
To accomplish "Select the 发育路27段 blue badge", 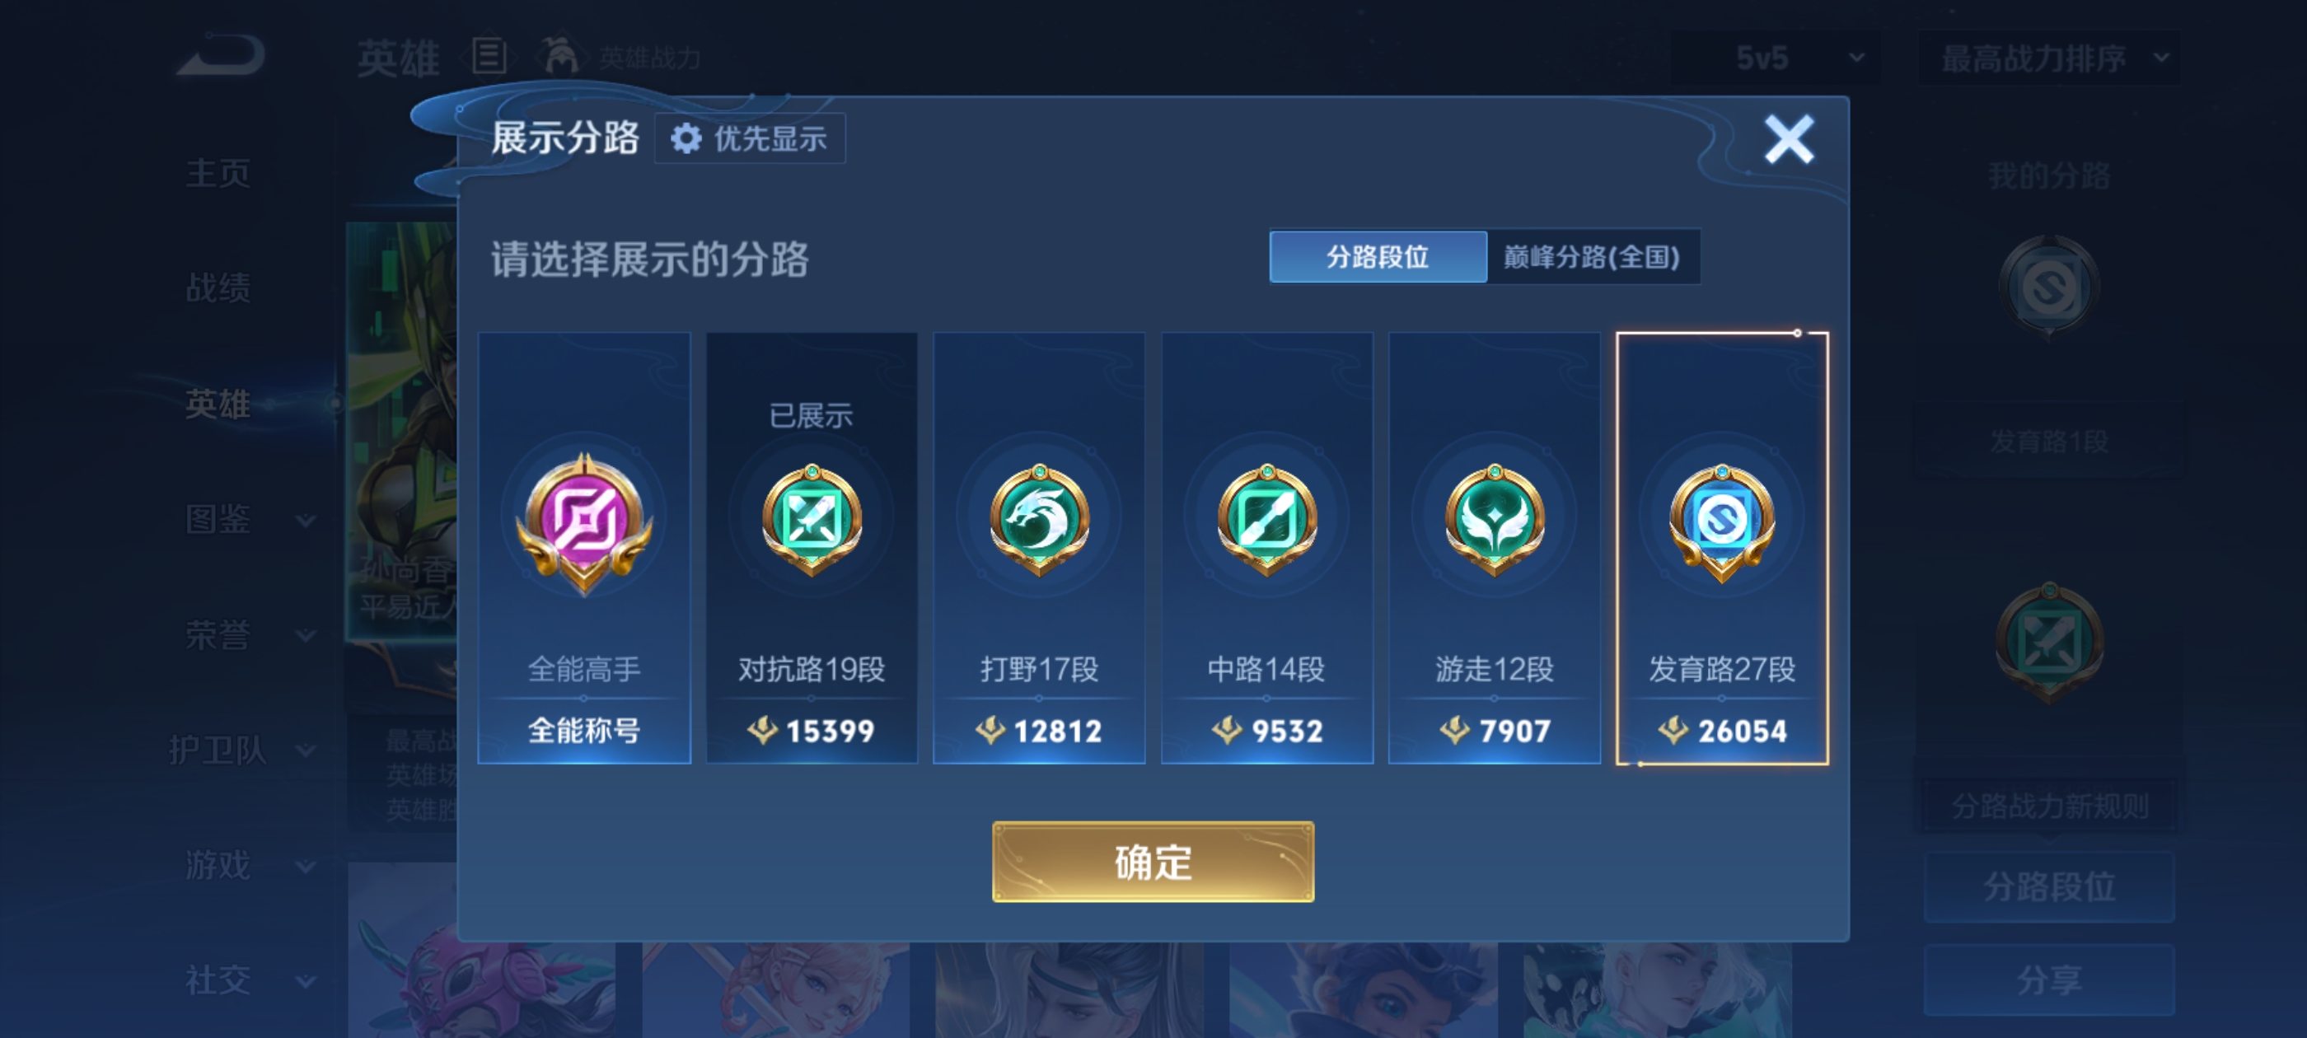I will (x=1721, y=521).
